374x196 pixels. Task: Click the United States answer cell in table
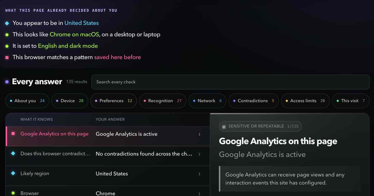(112, 174)
